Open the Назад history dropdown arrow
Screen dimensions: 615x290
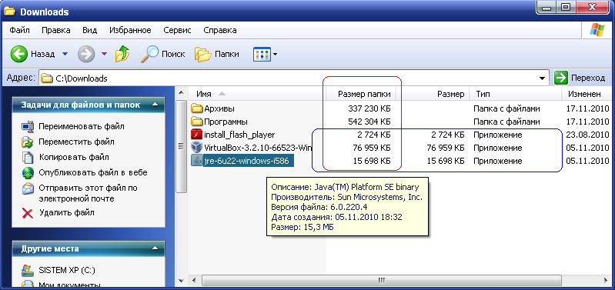point(65,54)
